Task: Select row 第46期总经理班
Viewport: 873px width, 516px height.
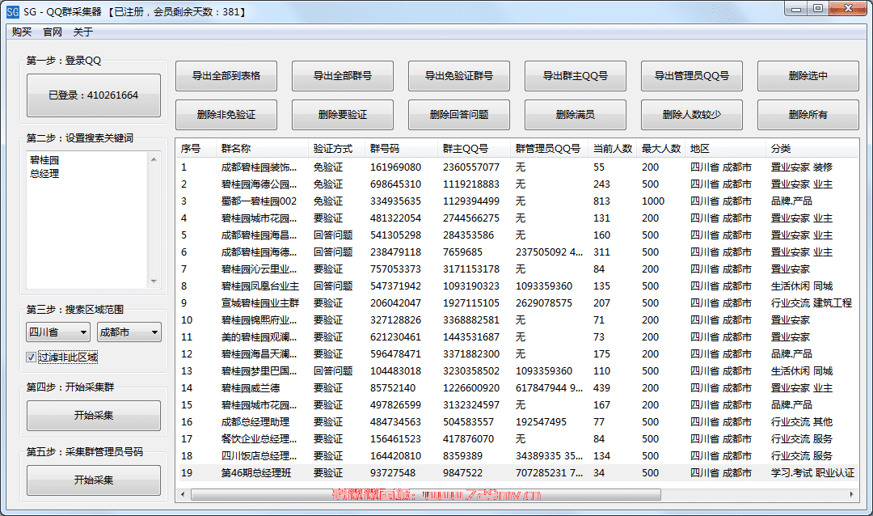Action: (x=518, y=473)
